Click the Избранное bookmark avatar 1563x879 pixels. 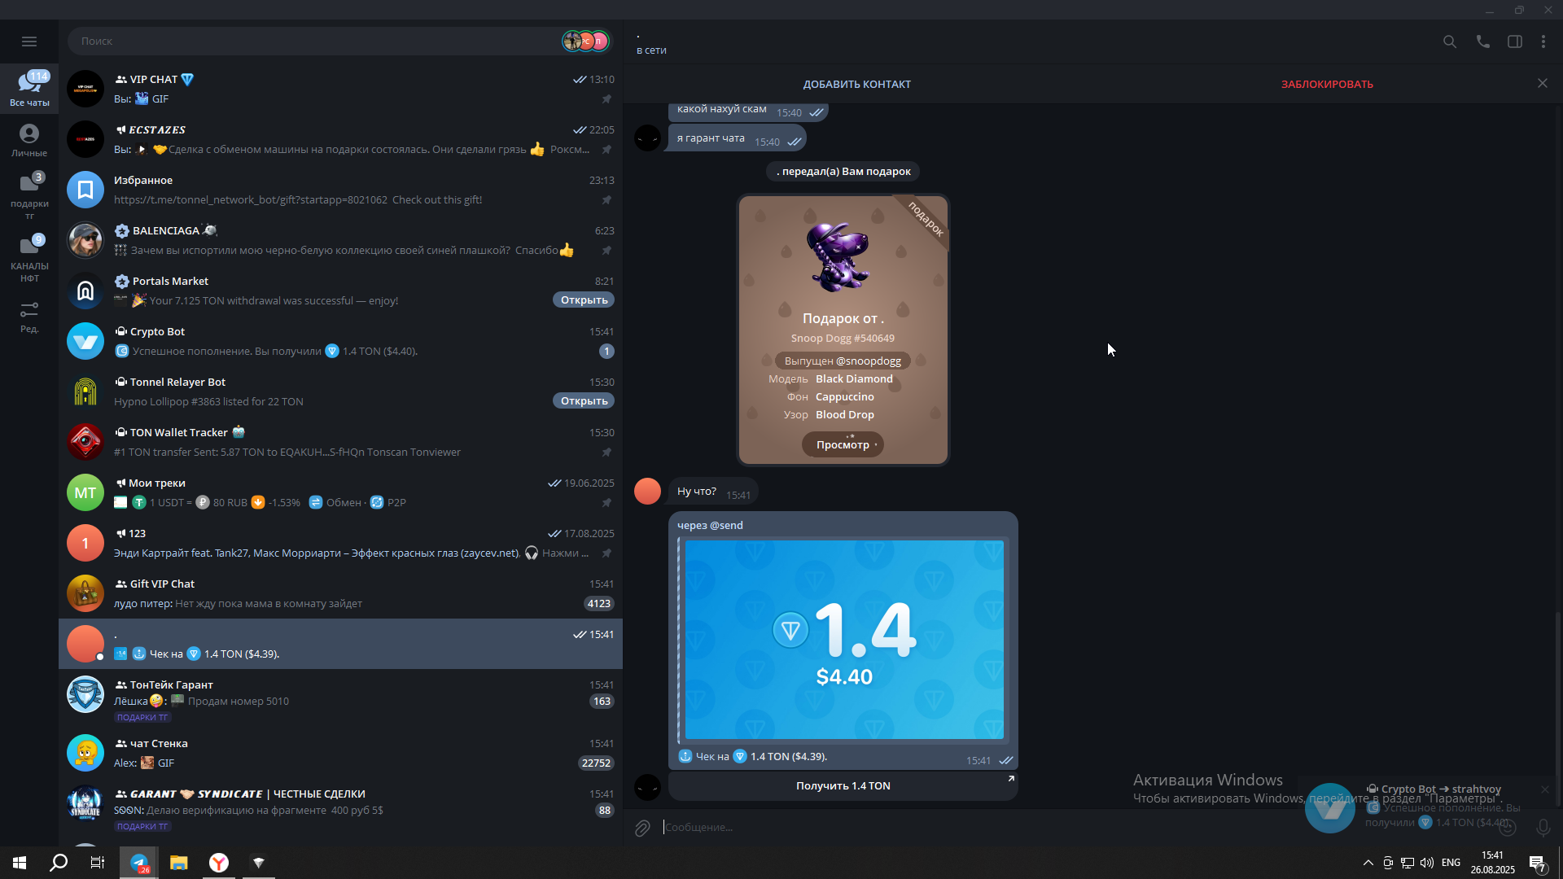[85, 190]
